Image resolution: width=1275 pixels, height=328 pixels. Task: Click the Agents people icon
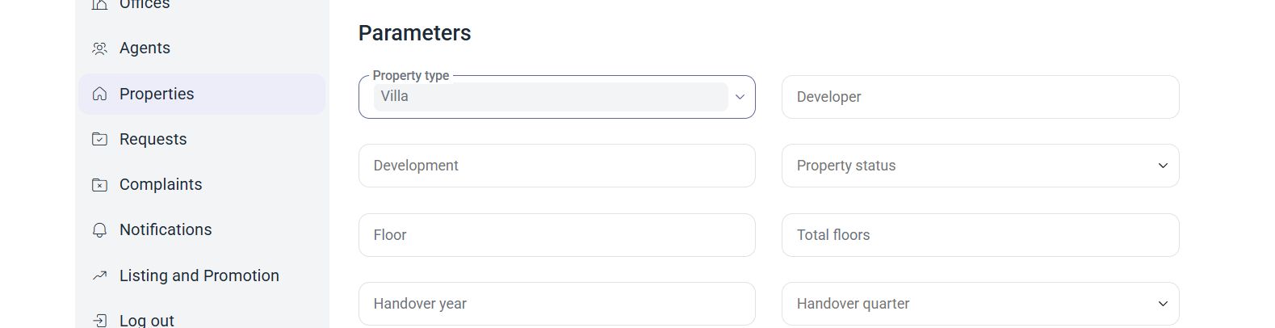pyautogui.click(x=99, y=48)
